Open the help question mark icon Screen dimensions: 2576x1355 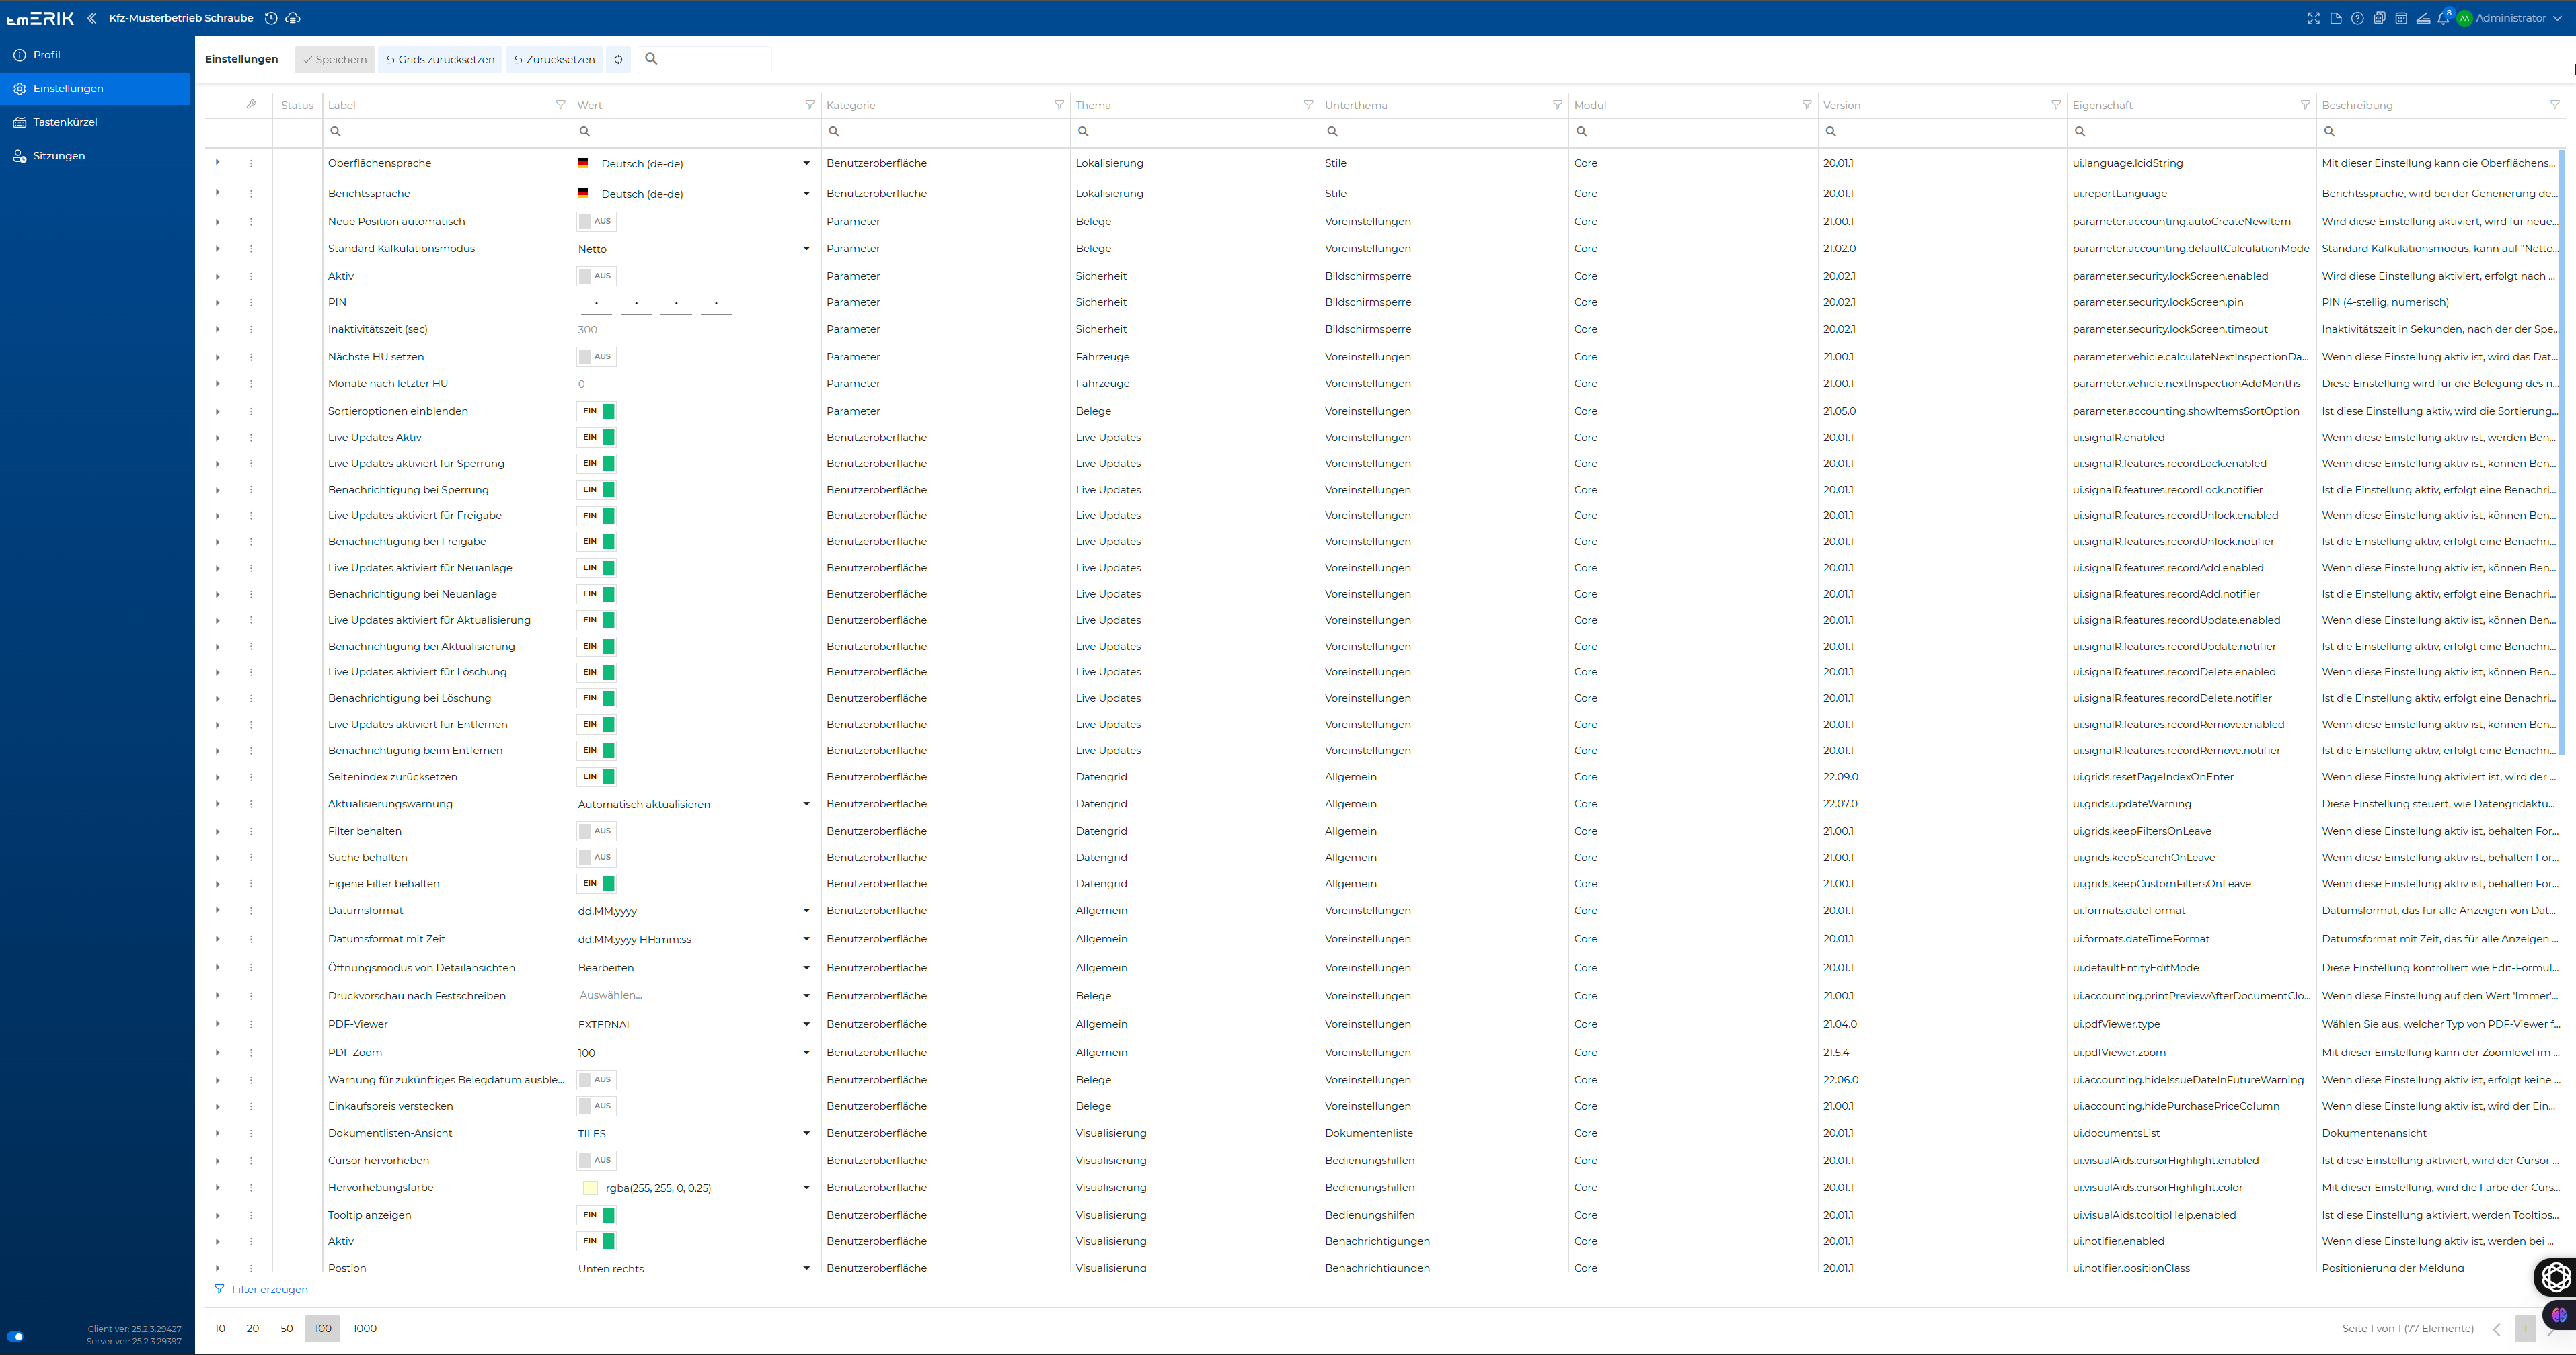(2358, 18)
